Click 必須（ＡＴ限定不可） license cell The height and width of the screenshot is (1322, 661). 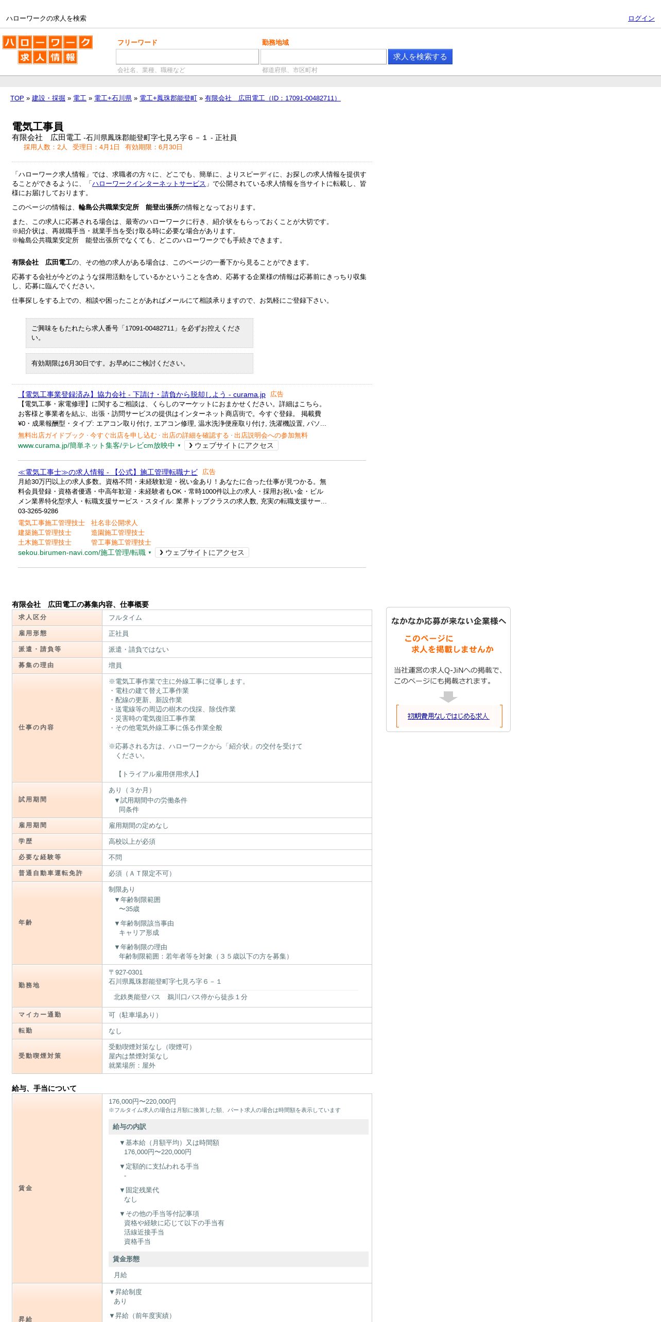237,874
